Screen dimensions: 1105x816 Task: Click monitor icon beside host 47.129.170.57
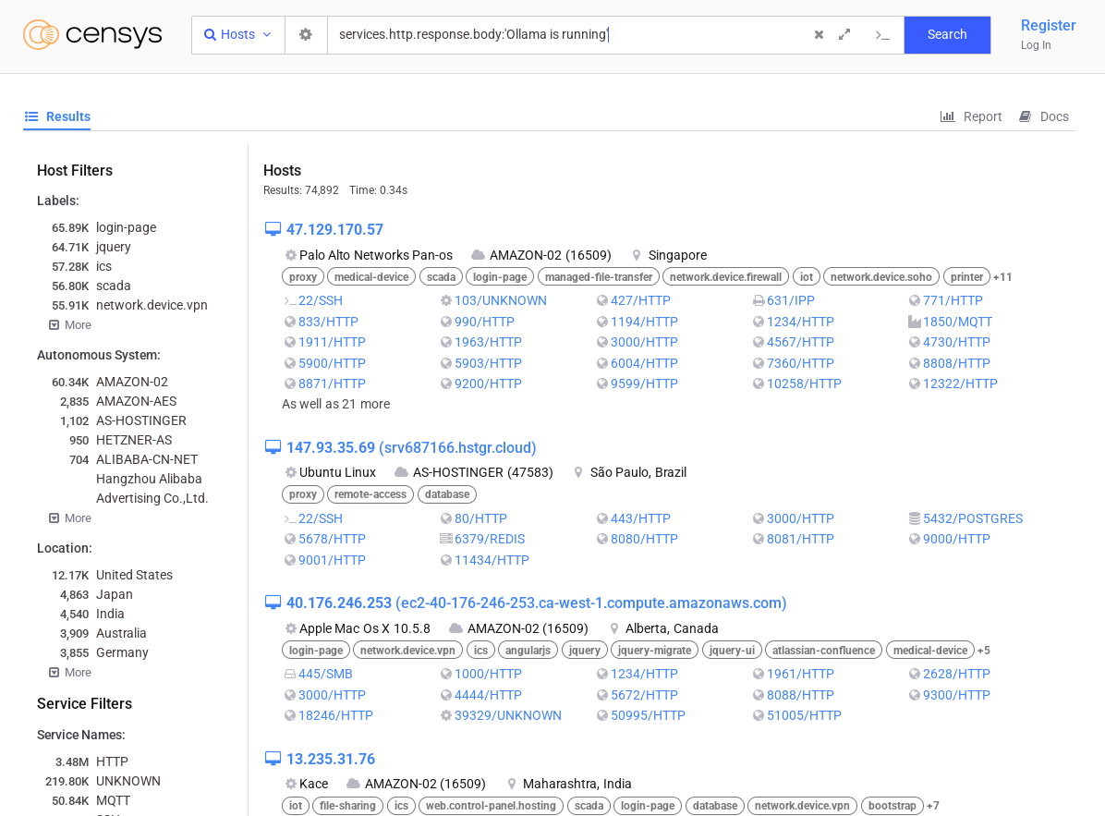[273, 229]
